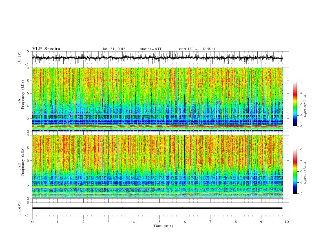Click the lower PSD color bar
Image resolution: width=323 pixels, height=249 pixels.
tap(295, 171)
